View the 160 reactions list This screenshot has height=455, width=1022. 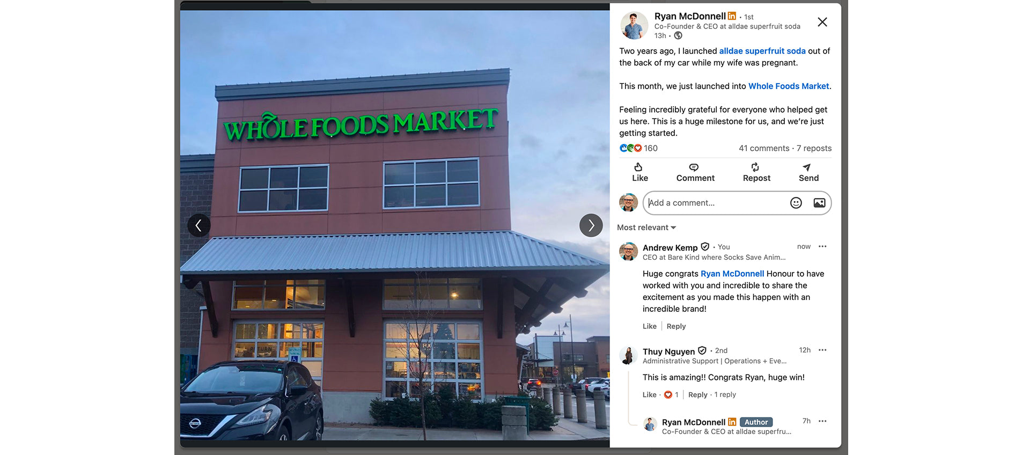(638, 148)
